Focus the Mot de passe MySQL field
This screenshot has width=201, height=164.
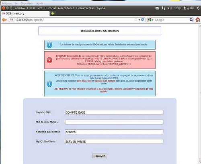[114, 122]
